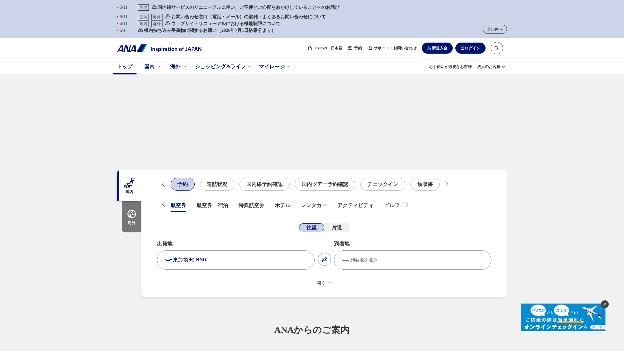The image size is (624, 351).
Task: Expand ショッピング&ライフ menu
Action: click(x=223, y=67)
